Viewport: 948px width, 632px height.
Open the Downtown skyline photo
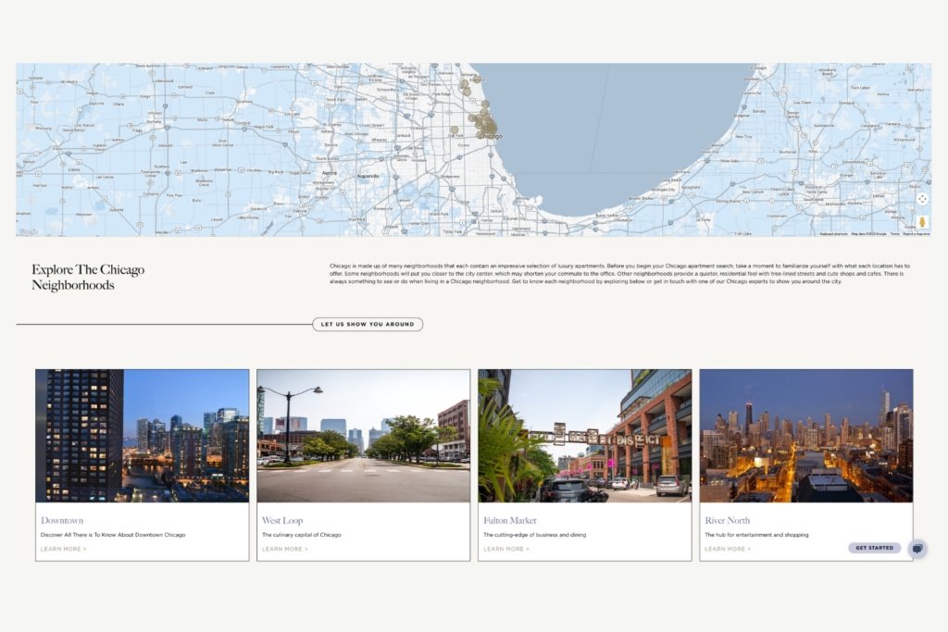tap(142, 436)
